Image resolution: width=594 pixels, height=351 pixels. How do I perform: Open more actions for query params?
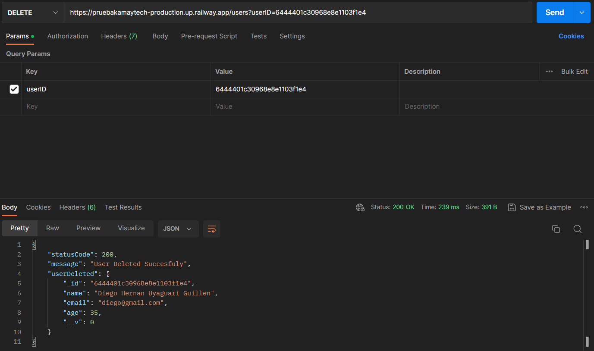(x=550, y=71)
